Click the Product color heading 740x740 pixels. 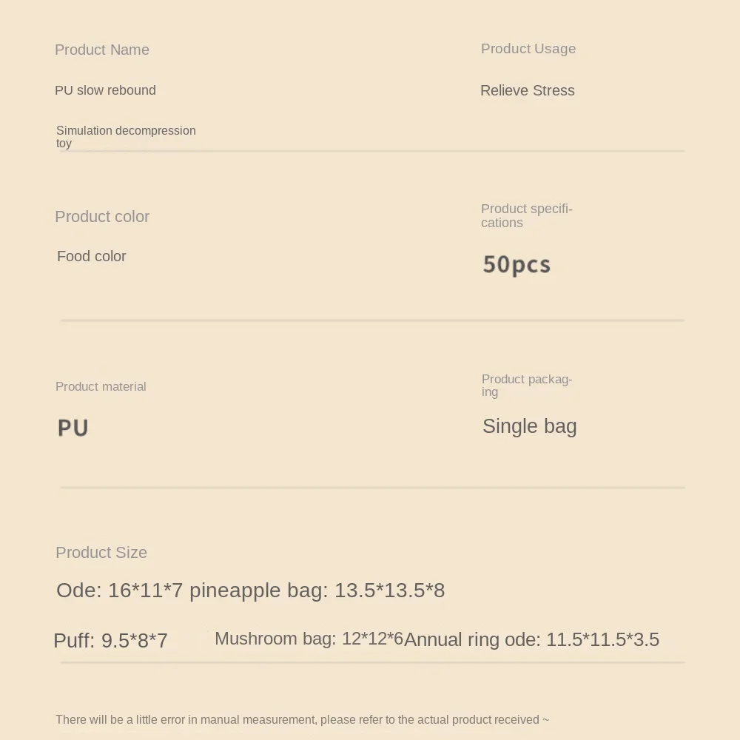pos(102,217)
